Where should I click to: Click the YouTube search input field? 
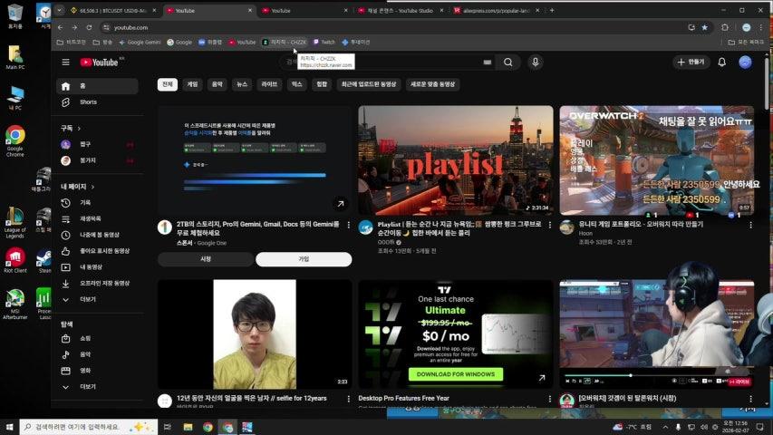coord(390,62)
